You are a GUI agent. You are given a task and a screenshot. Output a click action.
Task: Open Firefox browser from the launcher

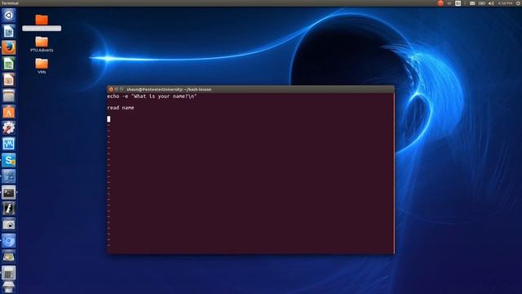click(9, 47)
